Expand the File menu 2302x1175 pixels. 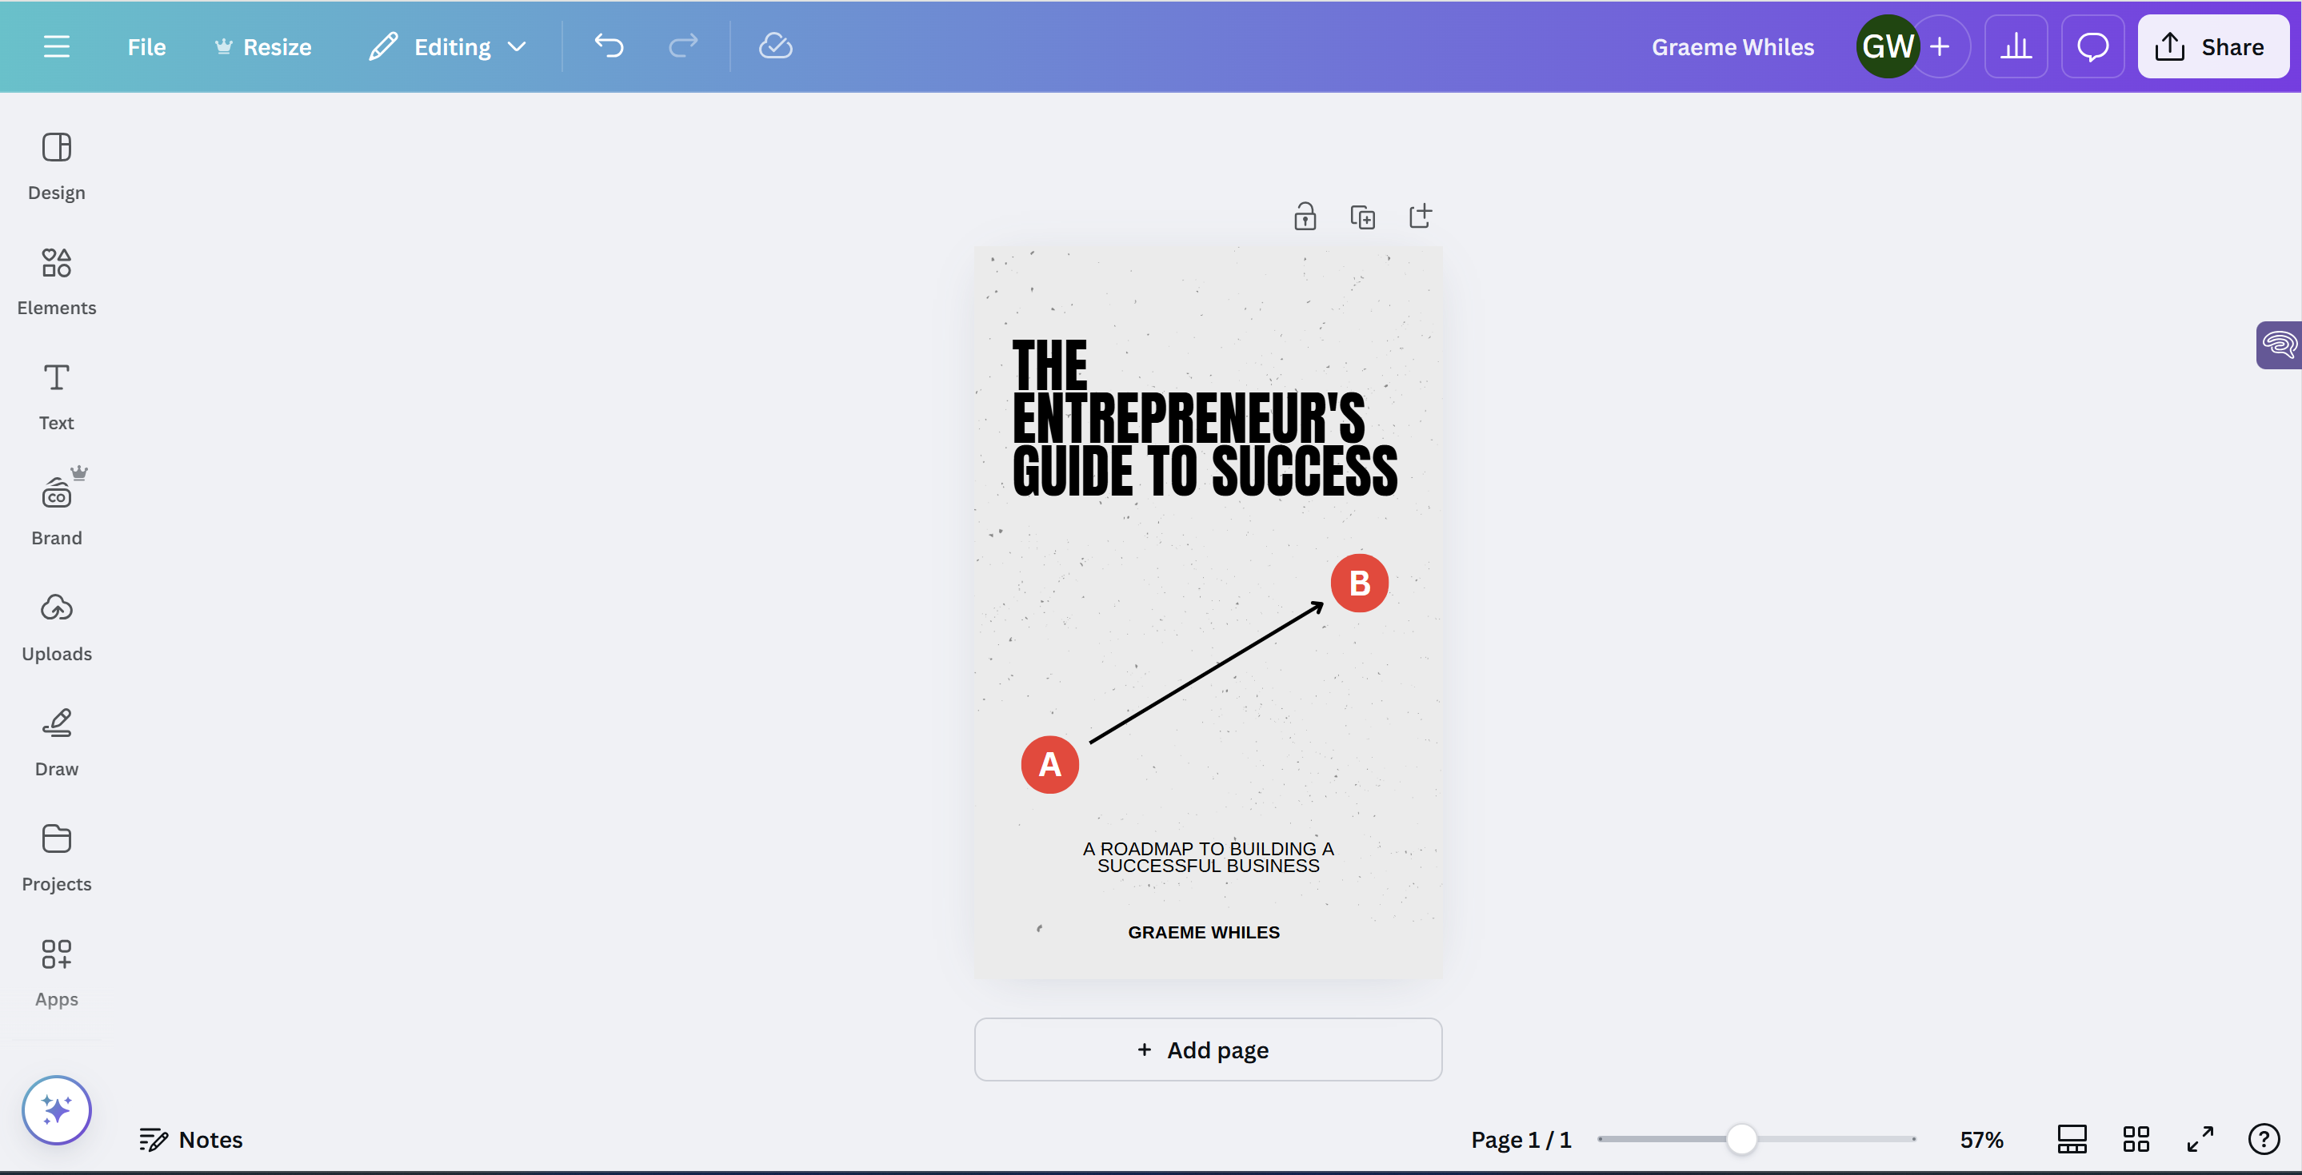146,45
